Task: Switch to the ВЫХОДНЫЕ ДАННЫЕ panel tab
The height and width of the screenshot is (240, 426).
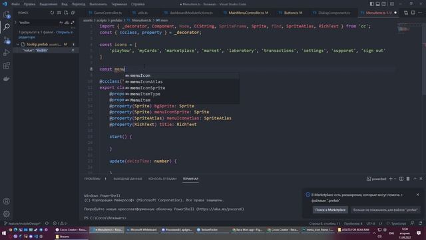Action: [128, 179]
